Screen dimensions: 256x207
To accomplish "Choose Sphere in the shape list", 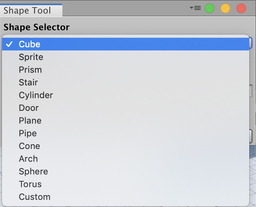I will click(33, 172).
